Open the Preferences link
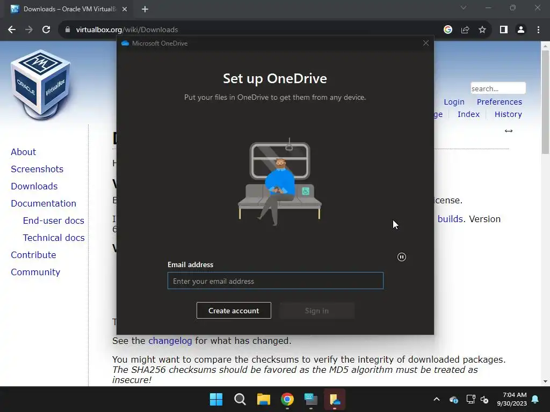The image size is (550, 412). coord(499,102)
